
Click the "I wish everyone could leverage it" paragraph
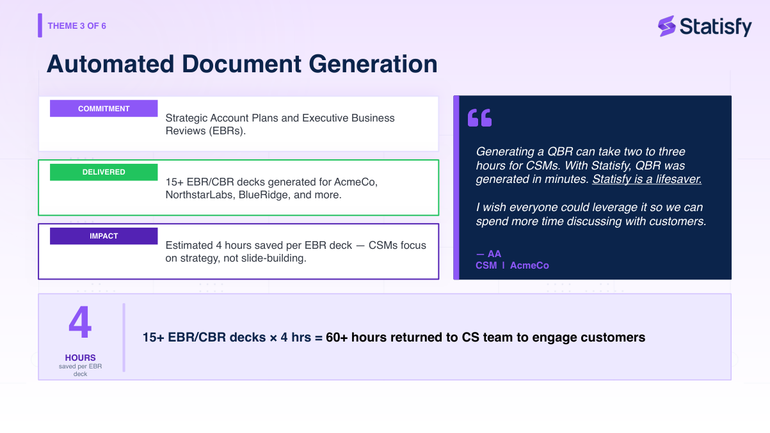point(591,214)
